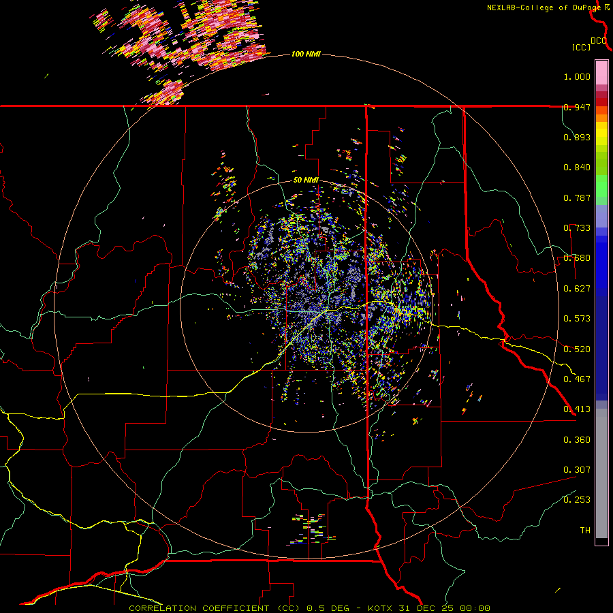Click the CORRELATION COEFFICIENT (CC) product title
The image size is (613, 613).
[x=213, y=608]
